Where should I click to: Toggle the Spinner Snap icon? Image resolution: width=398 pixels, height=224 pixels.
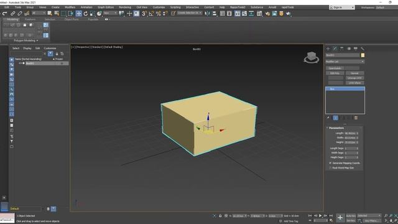(165, 14)
